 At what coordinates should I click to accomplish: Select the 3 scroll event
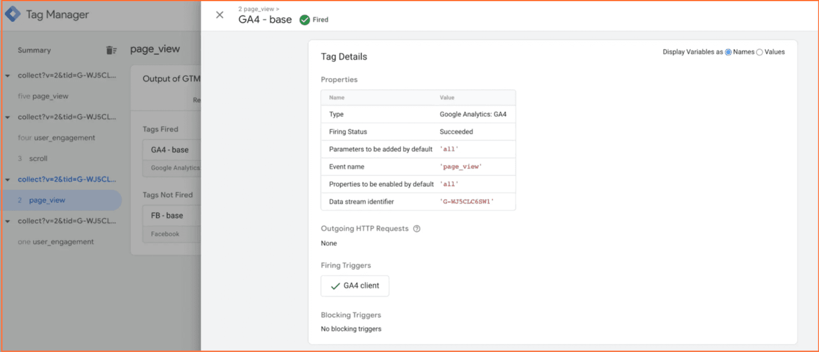33,159
